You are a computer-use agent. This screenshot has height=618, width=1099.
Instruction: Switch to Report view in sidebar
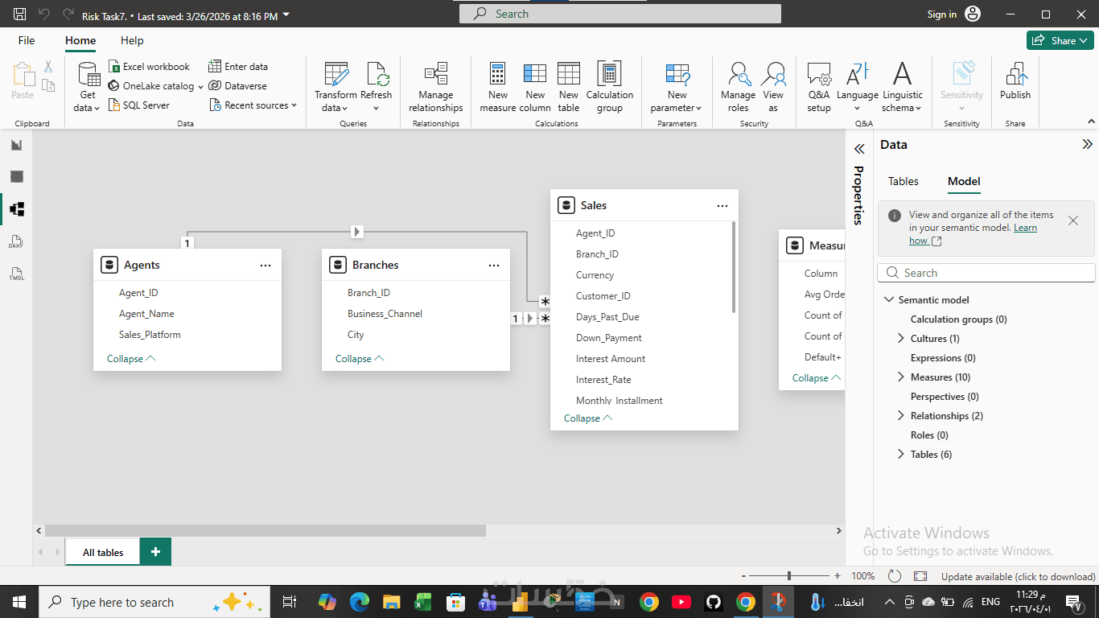tap(17, 145)
